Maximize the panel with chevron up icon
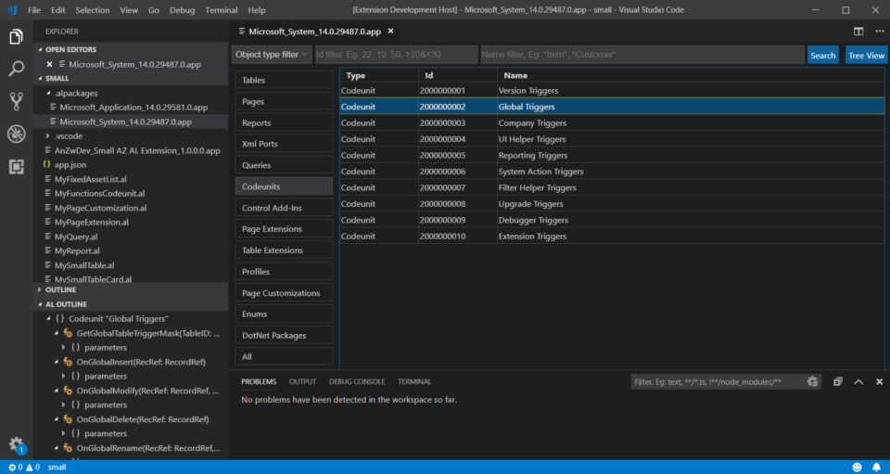The height and width of the screenshot is (474, 890). [858, 381]
